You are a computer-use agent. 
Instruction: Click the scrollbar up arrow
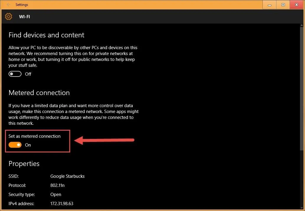(x=302, y=25)
